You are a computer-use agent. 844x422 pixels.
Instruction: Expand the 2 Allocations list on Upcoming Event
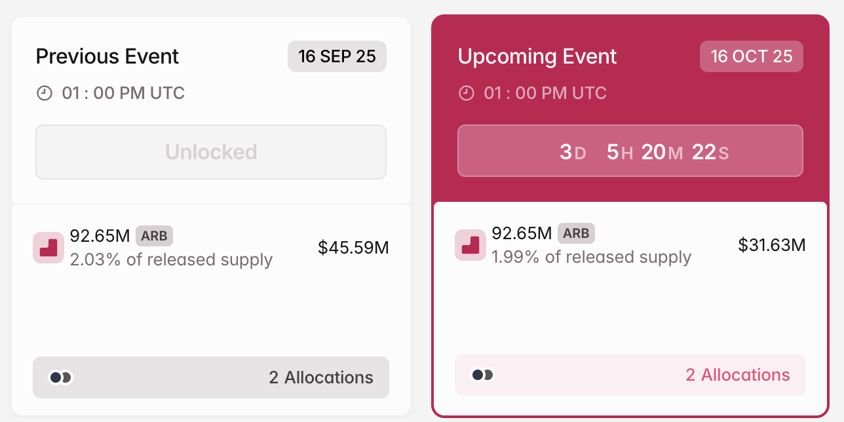click(738, 375)
